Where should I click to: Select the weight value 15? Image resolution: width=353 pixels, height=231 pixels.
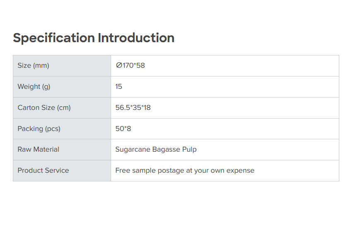(119, 87)
